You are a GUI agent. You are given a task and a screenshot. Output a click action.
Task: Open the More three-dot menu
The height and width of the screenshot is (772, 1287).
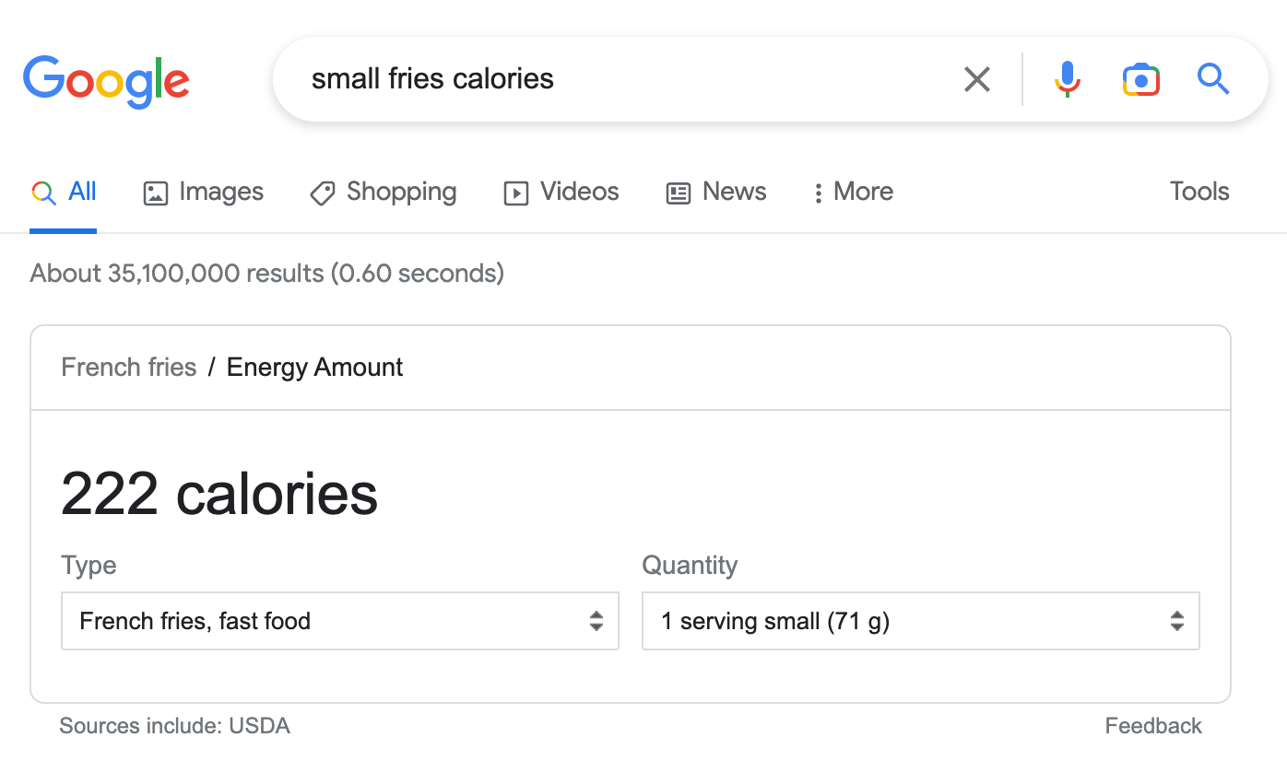point(818,193)
